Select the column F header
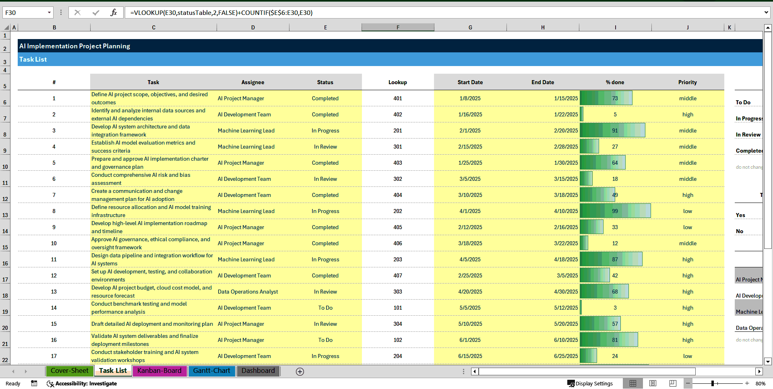The image size is (773, 389). [x=398, y=27]
